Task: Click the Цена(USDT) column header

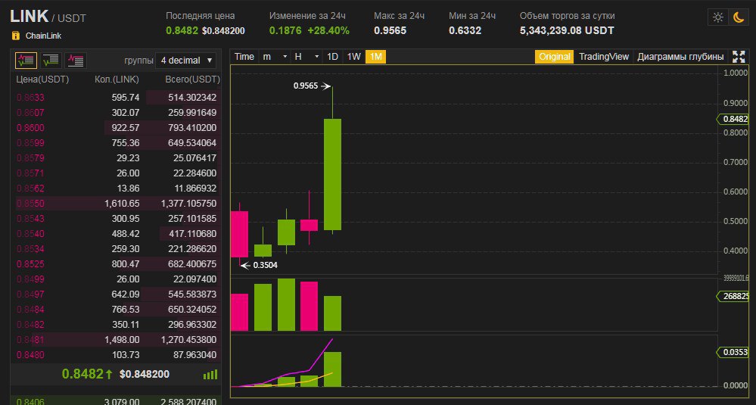Action: 42,79
